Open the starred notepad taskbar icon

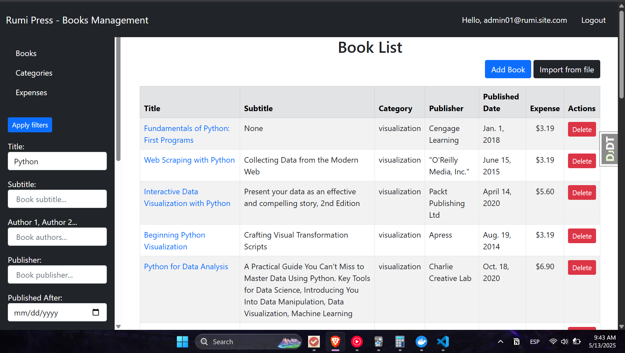[x=378, y=342]
